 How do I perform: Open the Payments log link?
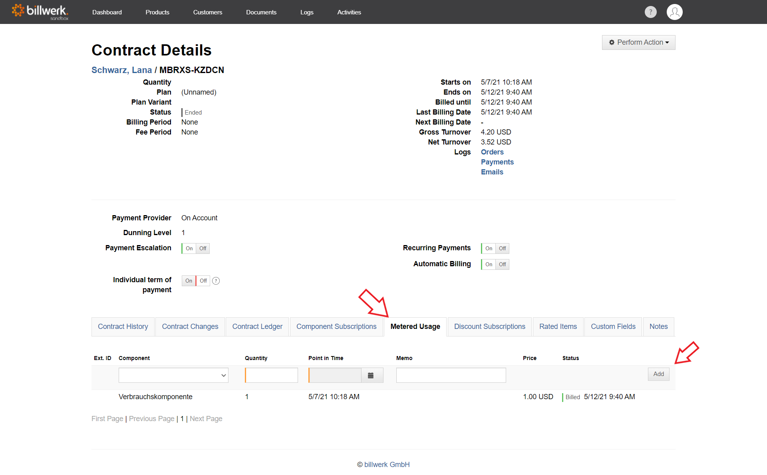497,162
